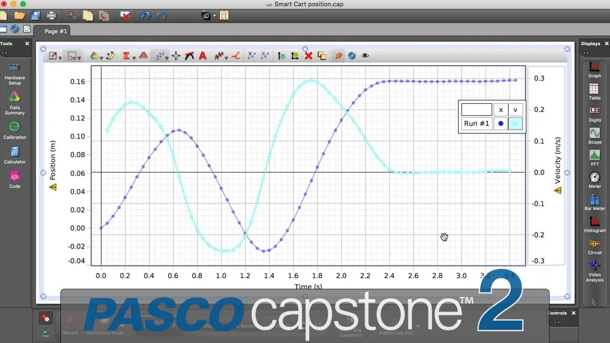Select the Digits display
Screen dimensions: 610x343
[x=594, y=114]
